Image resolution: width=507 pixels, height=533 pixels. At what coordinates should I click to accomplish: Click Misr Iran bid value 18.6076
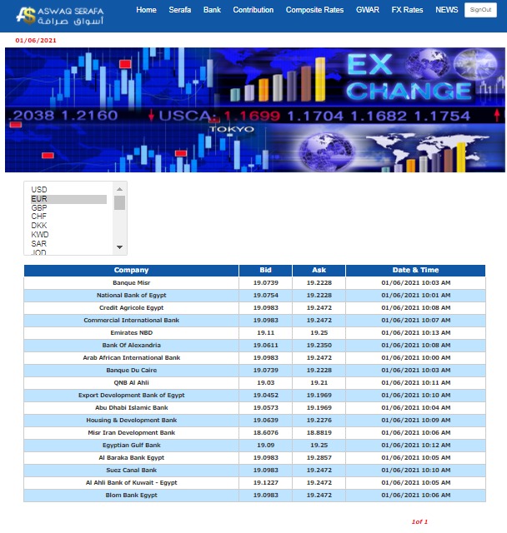[x=265, y=433]
